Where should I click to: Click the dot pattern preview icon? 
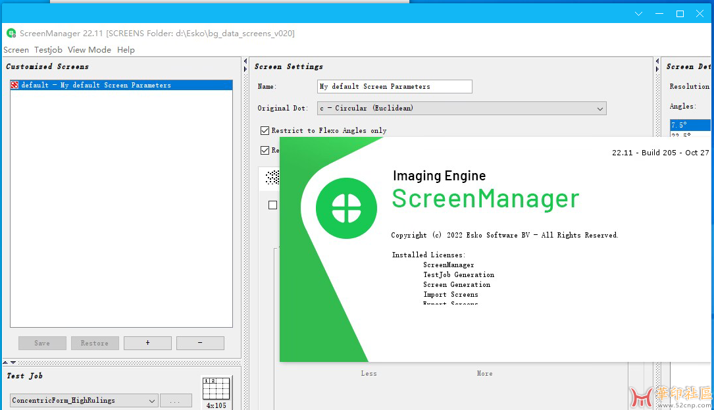point(272,178)
